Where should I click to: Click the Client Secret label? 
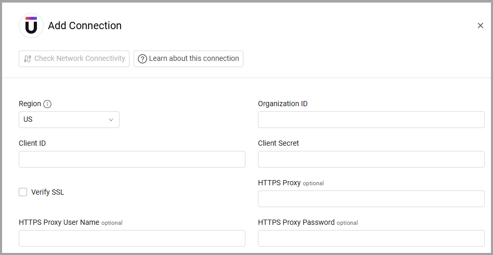[278, 143]
